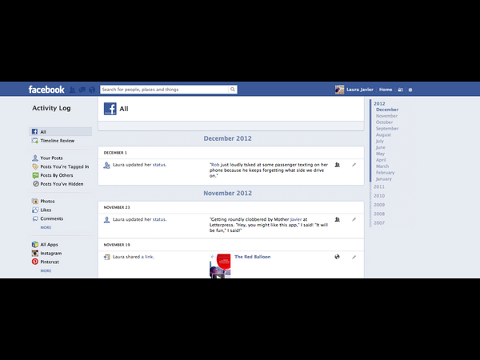Select Timeline Review in the sidebar
Image resolution: width=480 pixels, height=360 pixels.
click(57, 141)
